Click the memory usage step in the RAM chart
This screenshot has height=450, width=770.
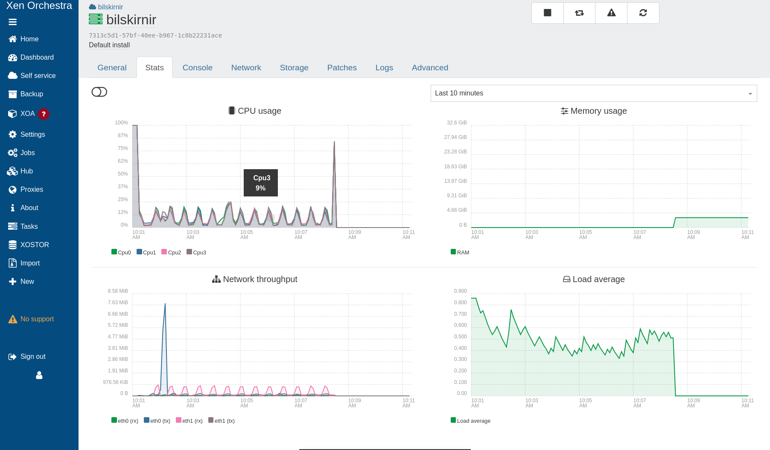tap(675, 222)
